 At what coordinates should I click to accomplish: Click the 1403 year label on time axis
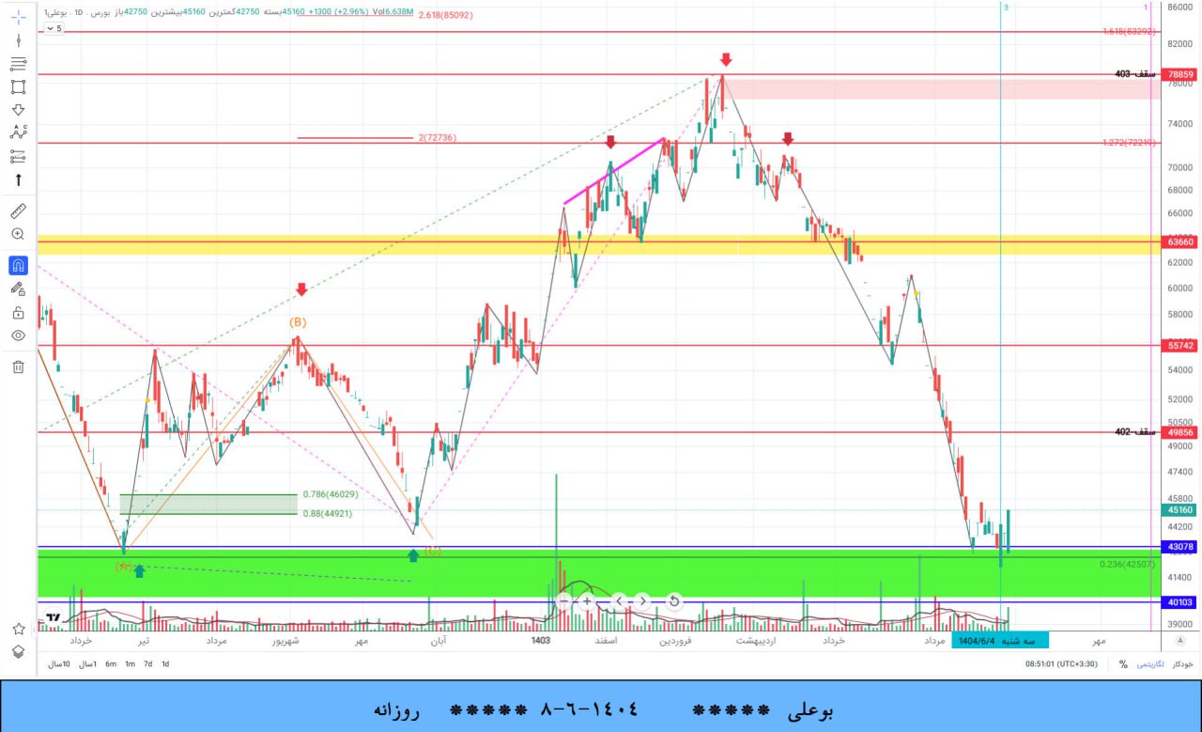pyautogui.click(x=540, y=640)
